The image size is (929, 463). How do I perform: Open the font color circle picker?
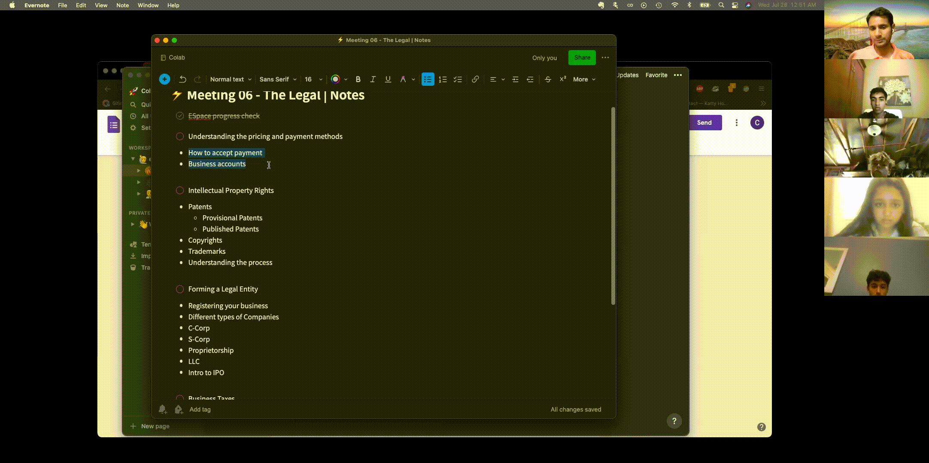coord(335,79)
